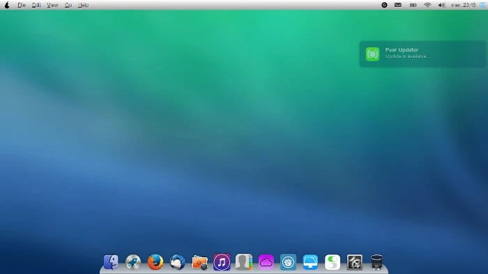Viewport: 488px width, 274px height.
Task: Open the pear logo system menu
Action: (x=7, y=5)
